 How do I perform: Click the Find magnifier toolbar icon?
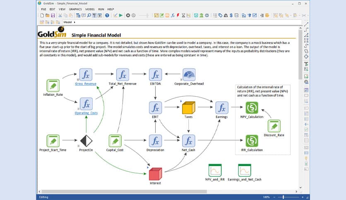pos(89,15)
